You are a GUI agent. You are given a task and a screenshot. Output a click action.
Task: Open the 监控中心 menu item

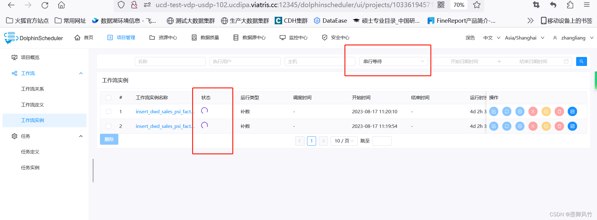point(294,38)
